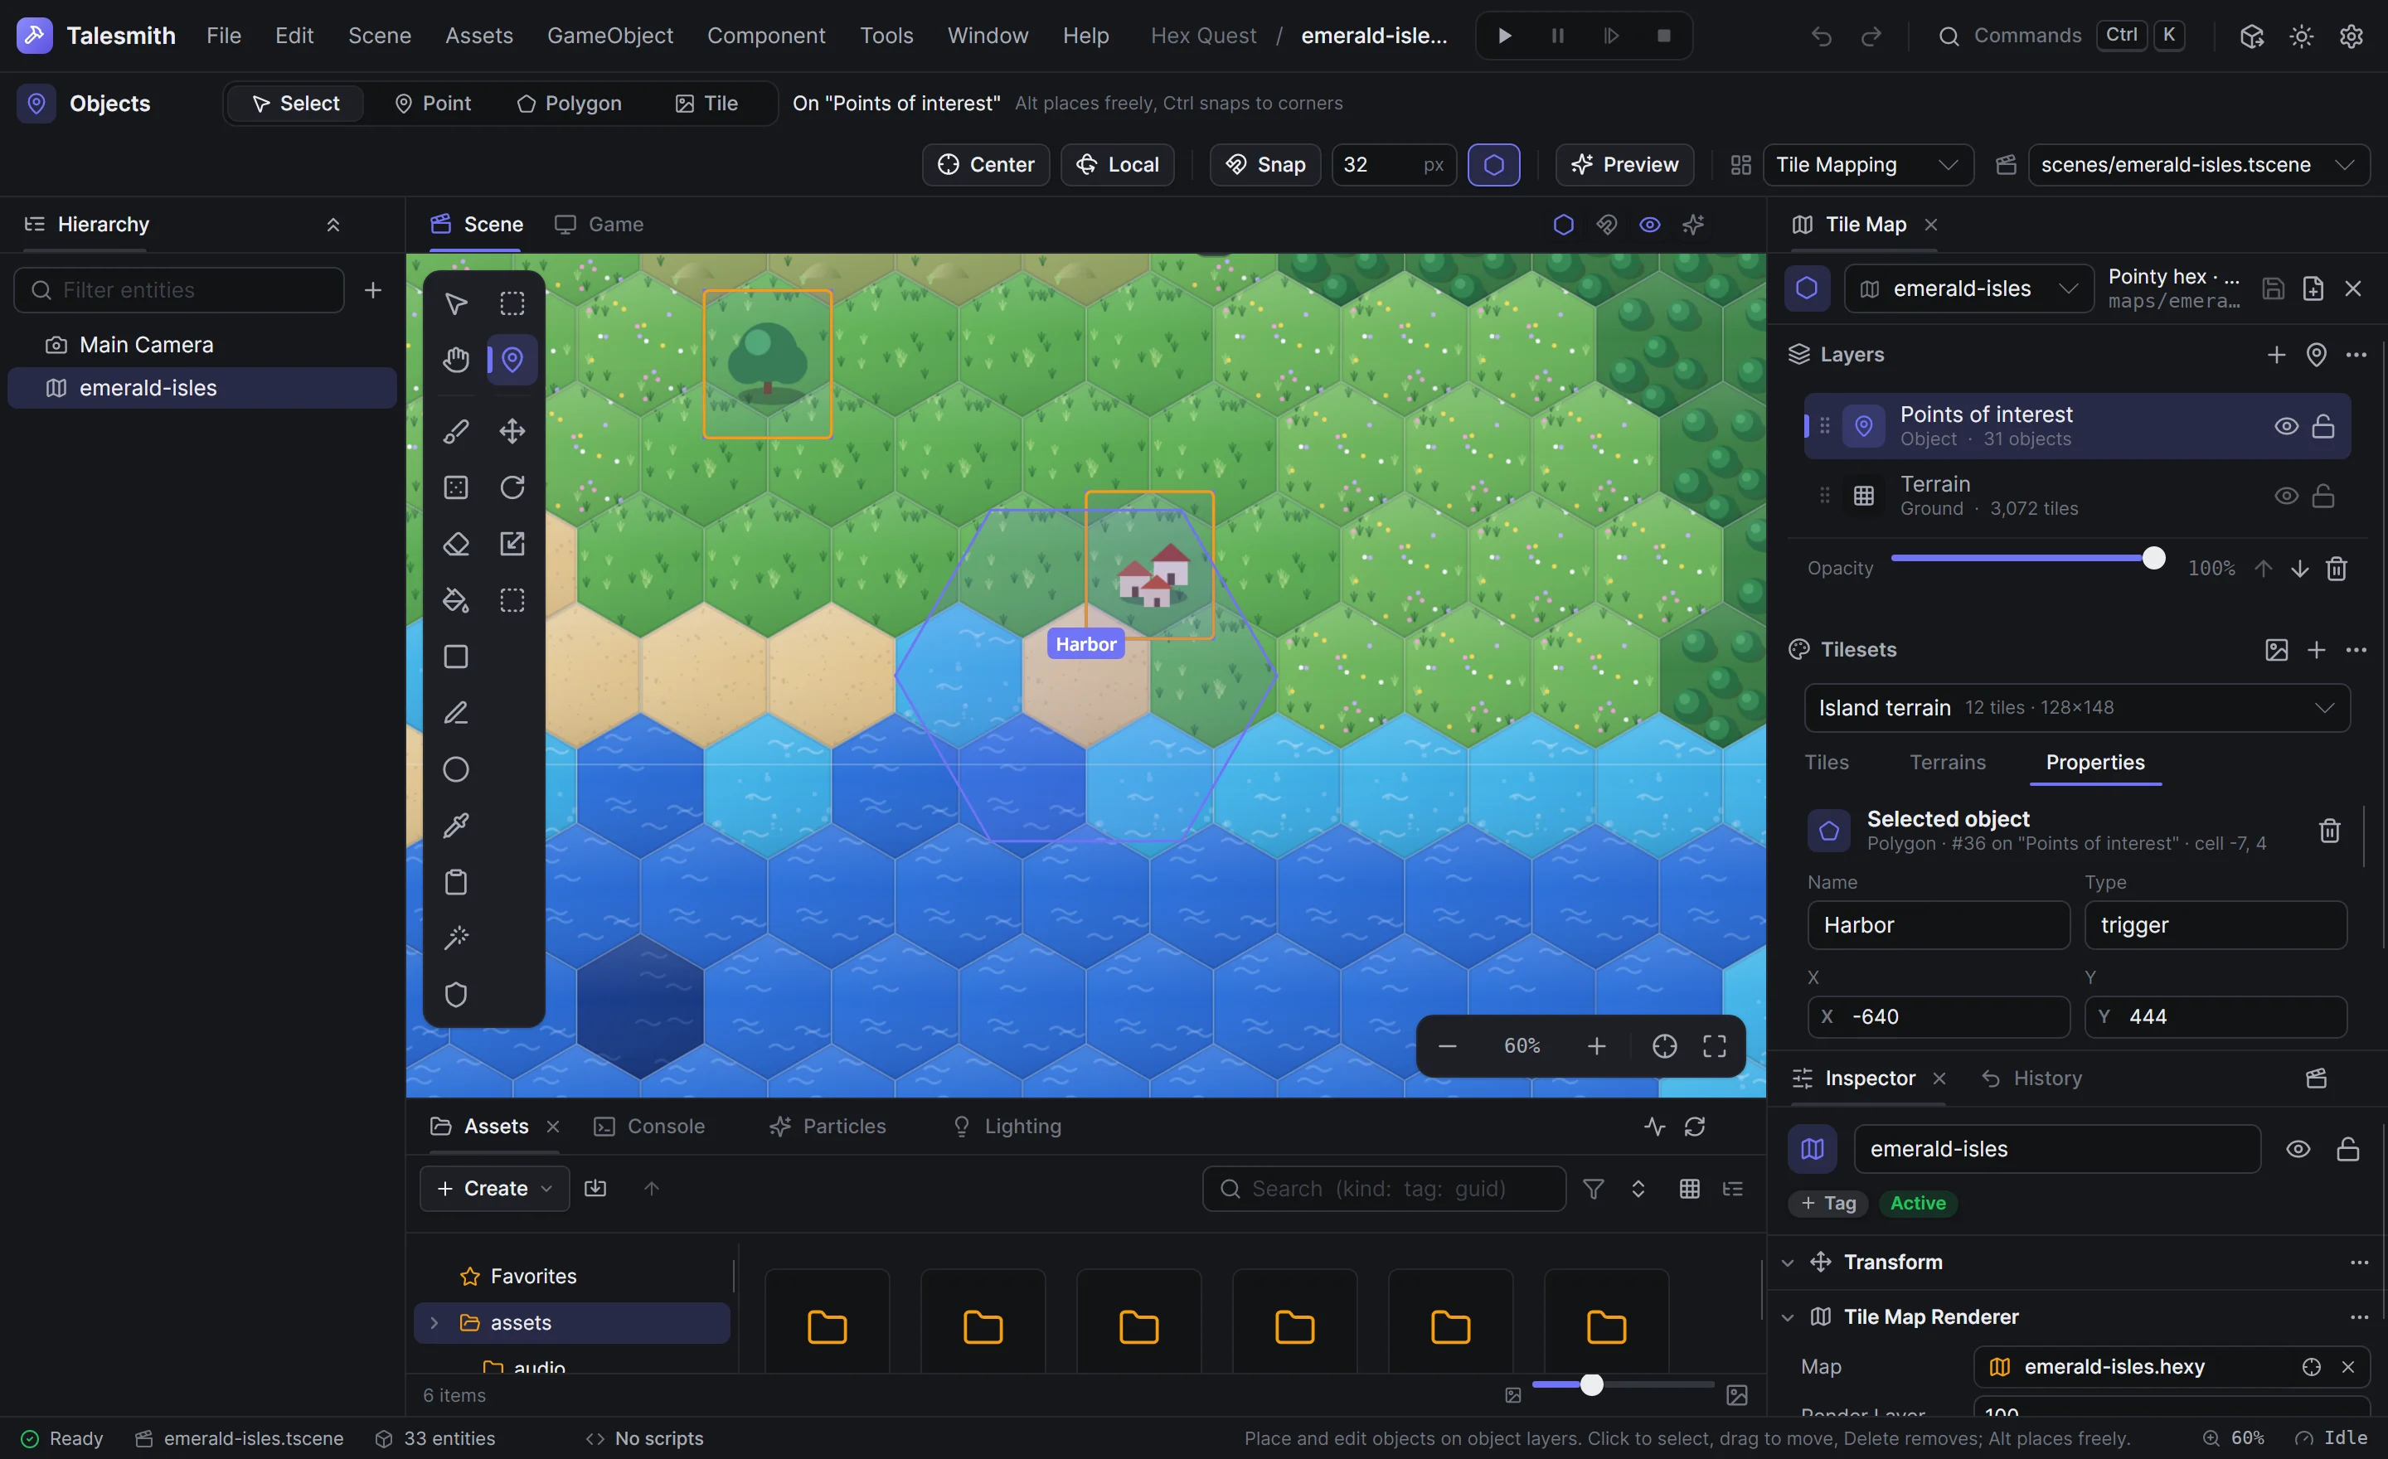
Task: Collapse the Transform component
Action: pyautogui.click(x=1787, y=1263)
